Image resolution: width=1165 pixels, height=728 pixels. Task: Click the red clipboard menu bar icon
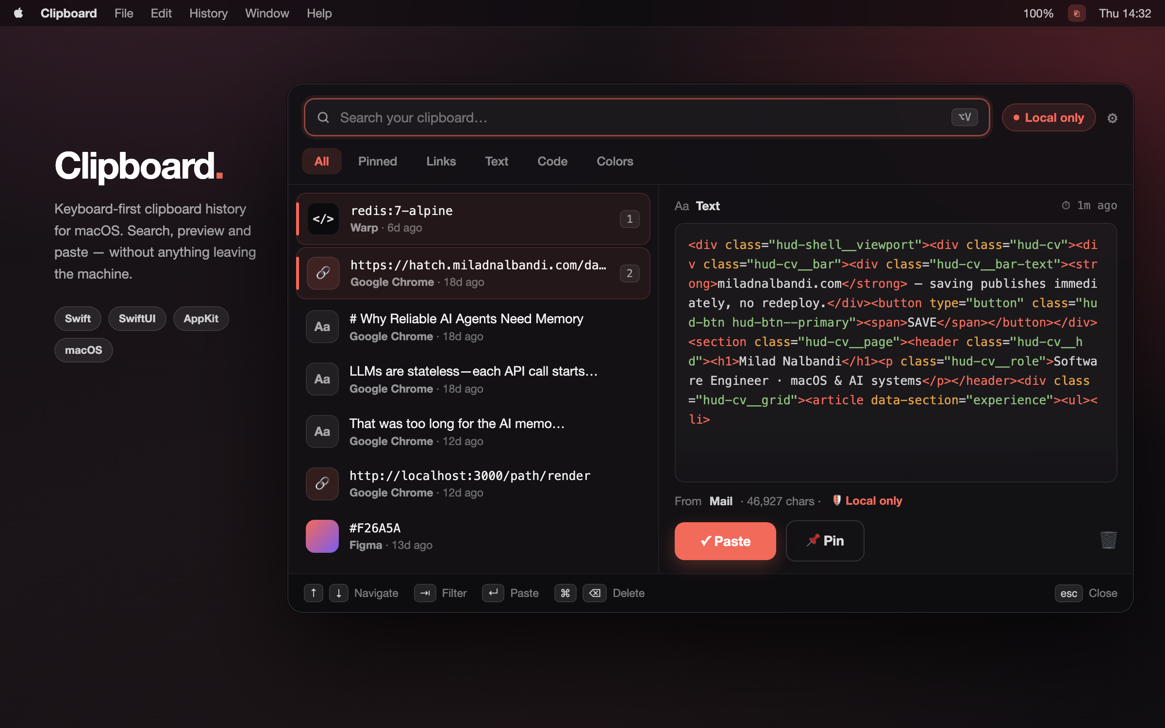tap(1076, 13)
